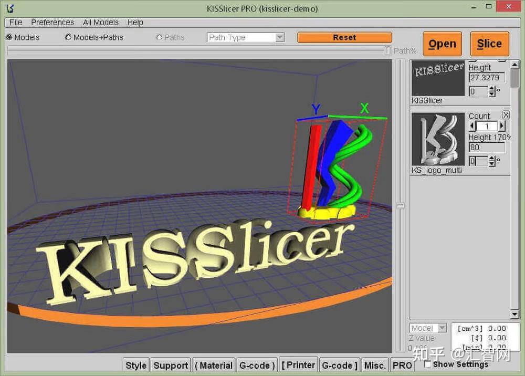525x376 pixels.
Task: Select the KS_logo_multi model thumbnail
Action: [438, 138]
